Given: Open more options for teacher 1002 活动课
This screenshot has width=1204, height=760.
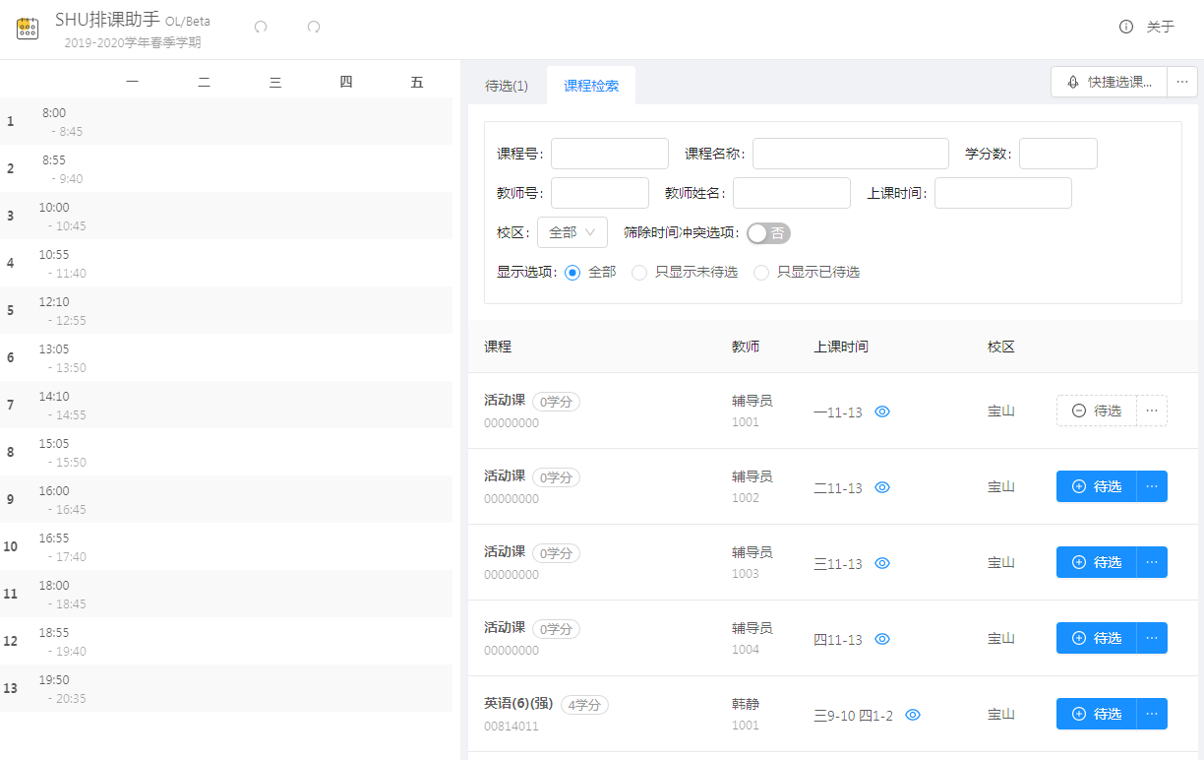Looking at the screenshot, I should (1152, 486).
